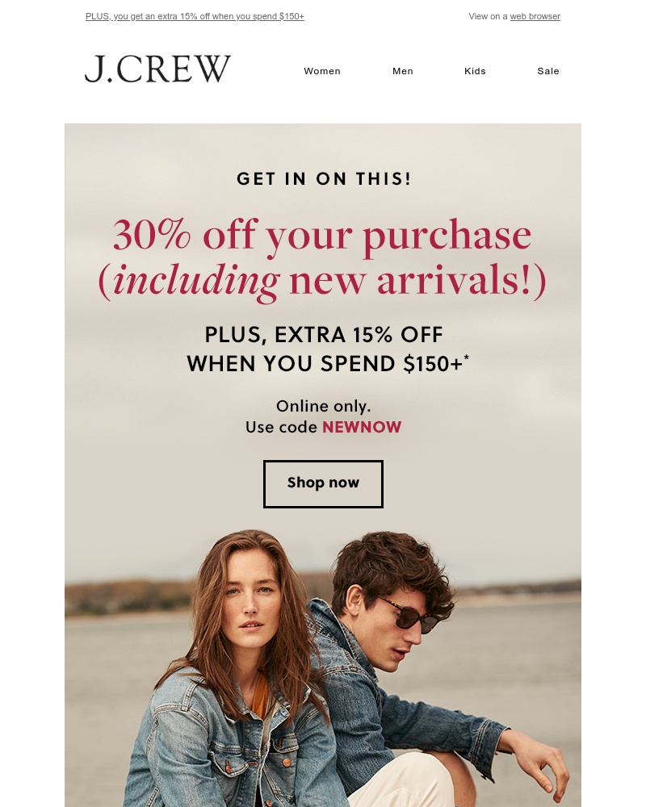Click the extra 15% off preheader link
Screen dimensions: 646x807
click(195, 16)
